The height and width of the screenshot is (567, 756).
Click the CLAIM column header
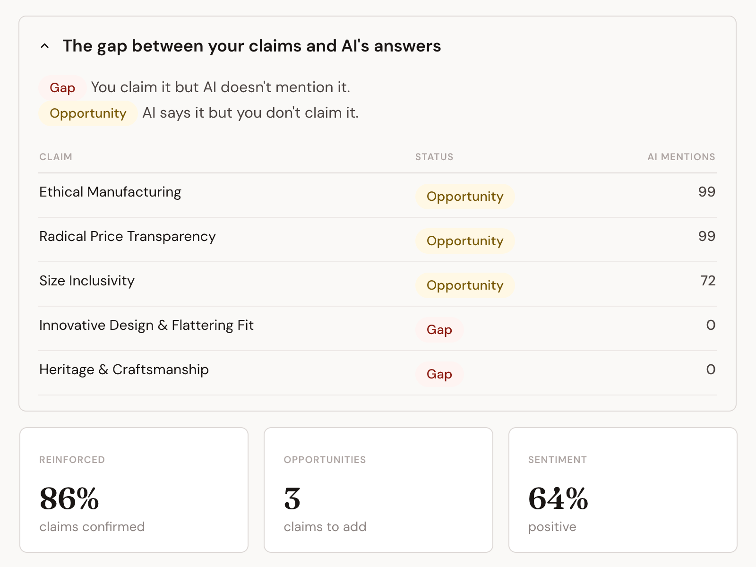click(x=56, y=157)
